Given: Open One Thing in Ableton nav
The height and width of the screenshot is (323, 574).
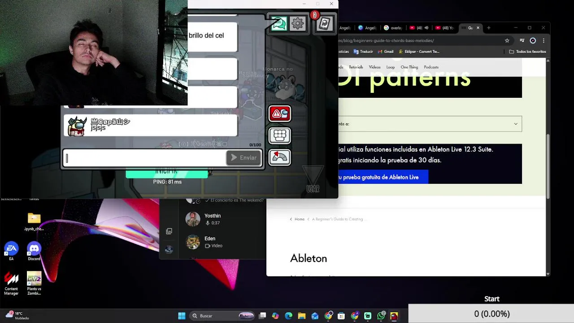Looking at the screenshot, I should coord(409,67).
